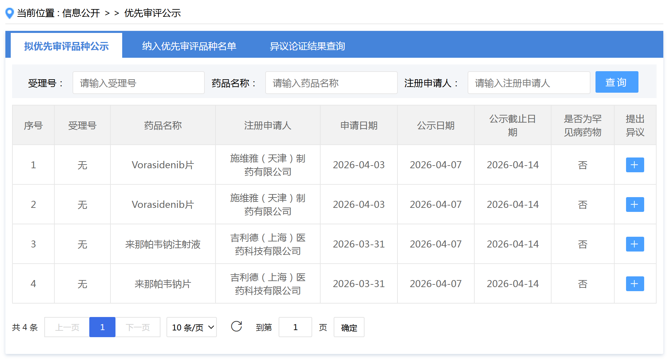Expand the page-size selector chevron

[211, 327]
